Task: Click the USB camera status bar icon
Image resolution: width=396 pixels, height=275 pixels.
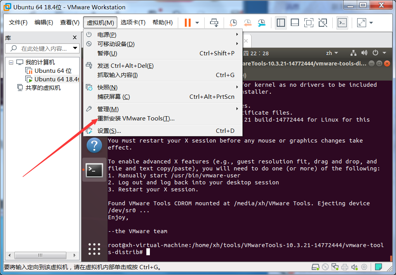Action: coord(364,267)
